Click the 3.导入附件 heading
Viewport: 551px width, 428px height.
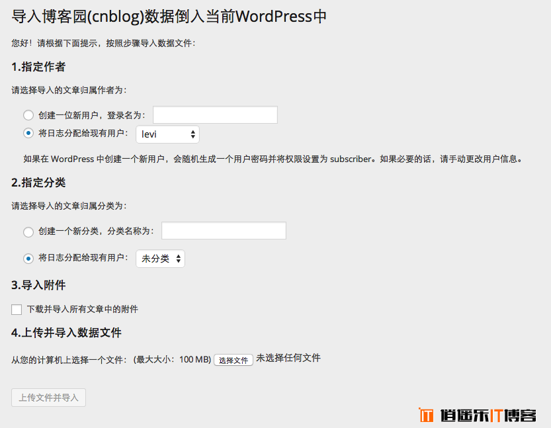pos(38,285)
